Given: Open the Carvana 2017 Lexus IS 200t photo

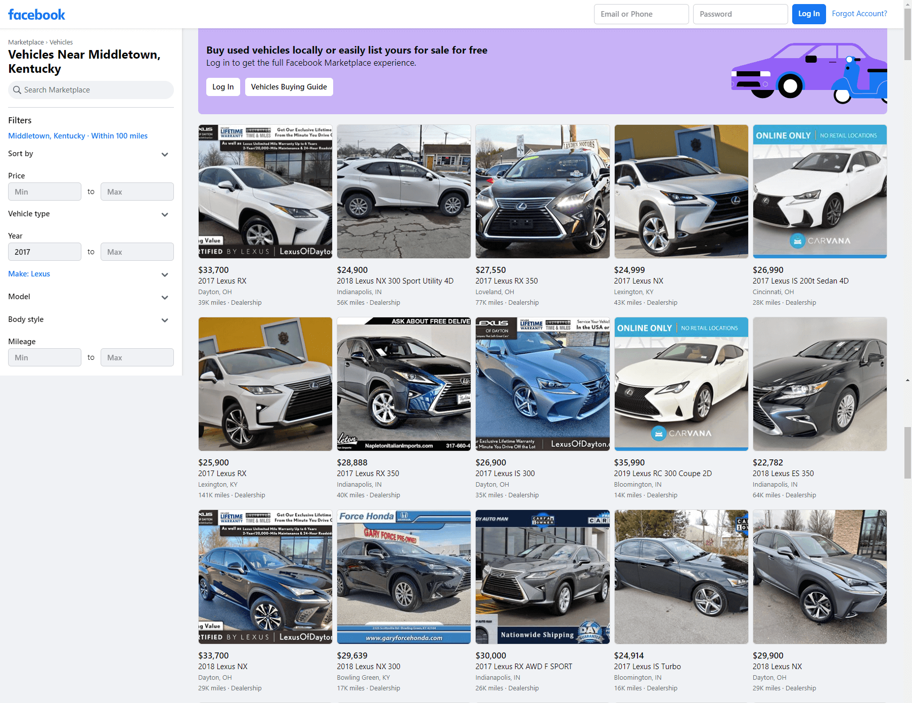Looking at the screenshot, I should pos(819,192).
